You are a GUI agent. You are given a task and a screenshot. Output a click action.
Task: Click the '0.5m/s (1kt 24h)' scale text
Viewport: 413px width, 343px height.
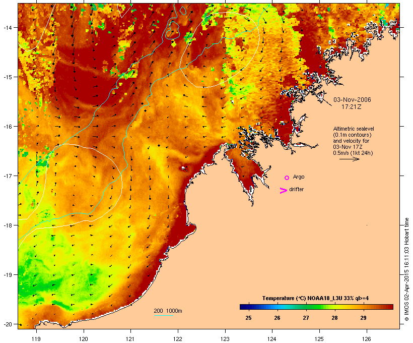pyautogui.click(x=353, y=153)
